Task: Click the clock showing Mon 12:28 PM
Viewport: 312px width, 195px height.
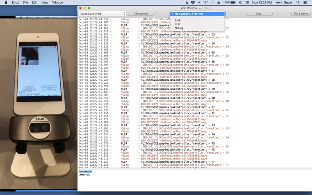Action: pos(262,2)
